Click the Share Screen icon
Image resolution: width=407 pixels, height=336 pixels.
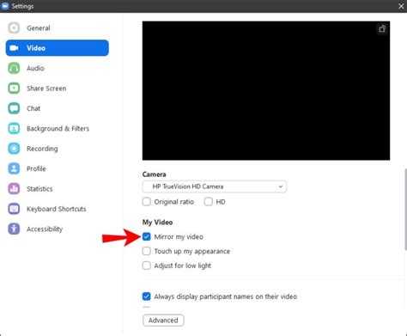pyautogui.click(x=14, y=89)
